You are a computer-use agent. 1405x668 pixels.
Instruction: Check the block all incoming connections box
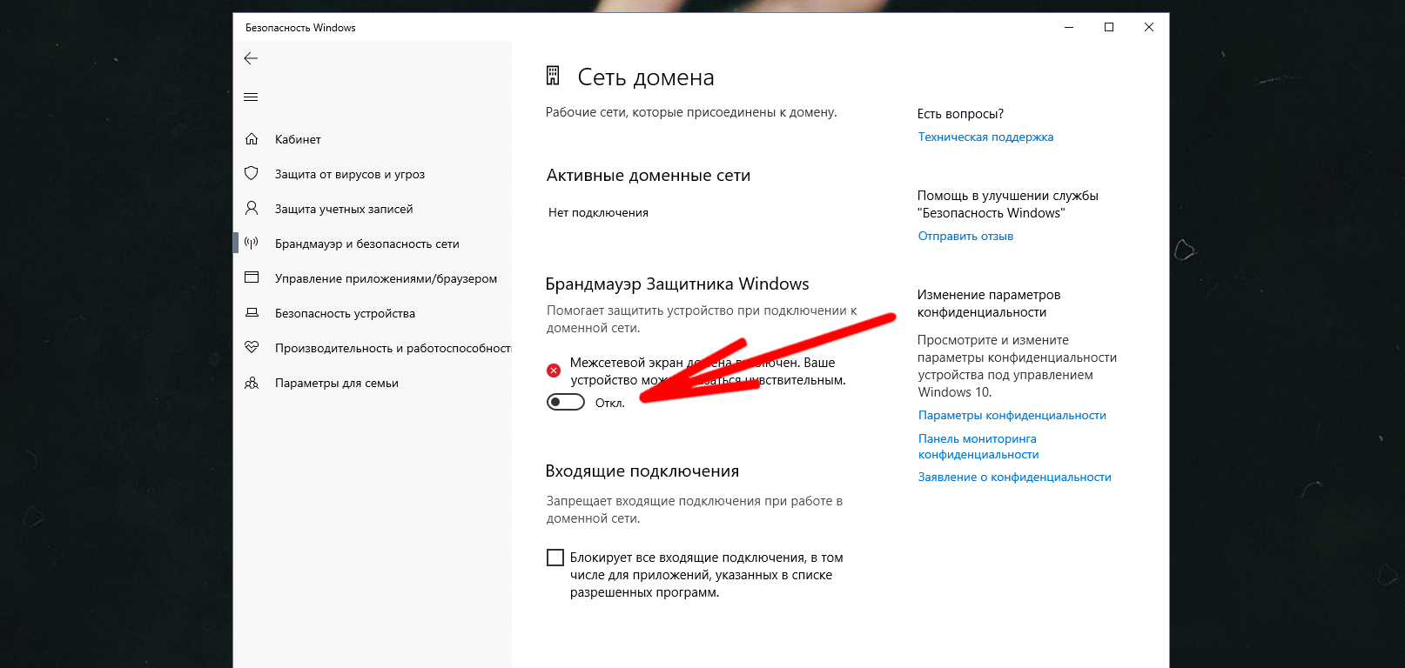point(555,558)
